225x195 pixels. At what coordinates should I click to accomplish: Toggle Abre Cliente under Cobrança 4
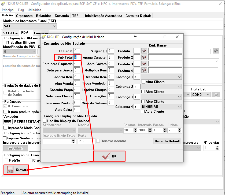[x=143, y=111]
